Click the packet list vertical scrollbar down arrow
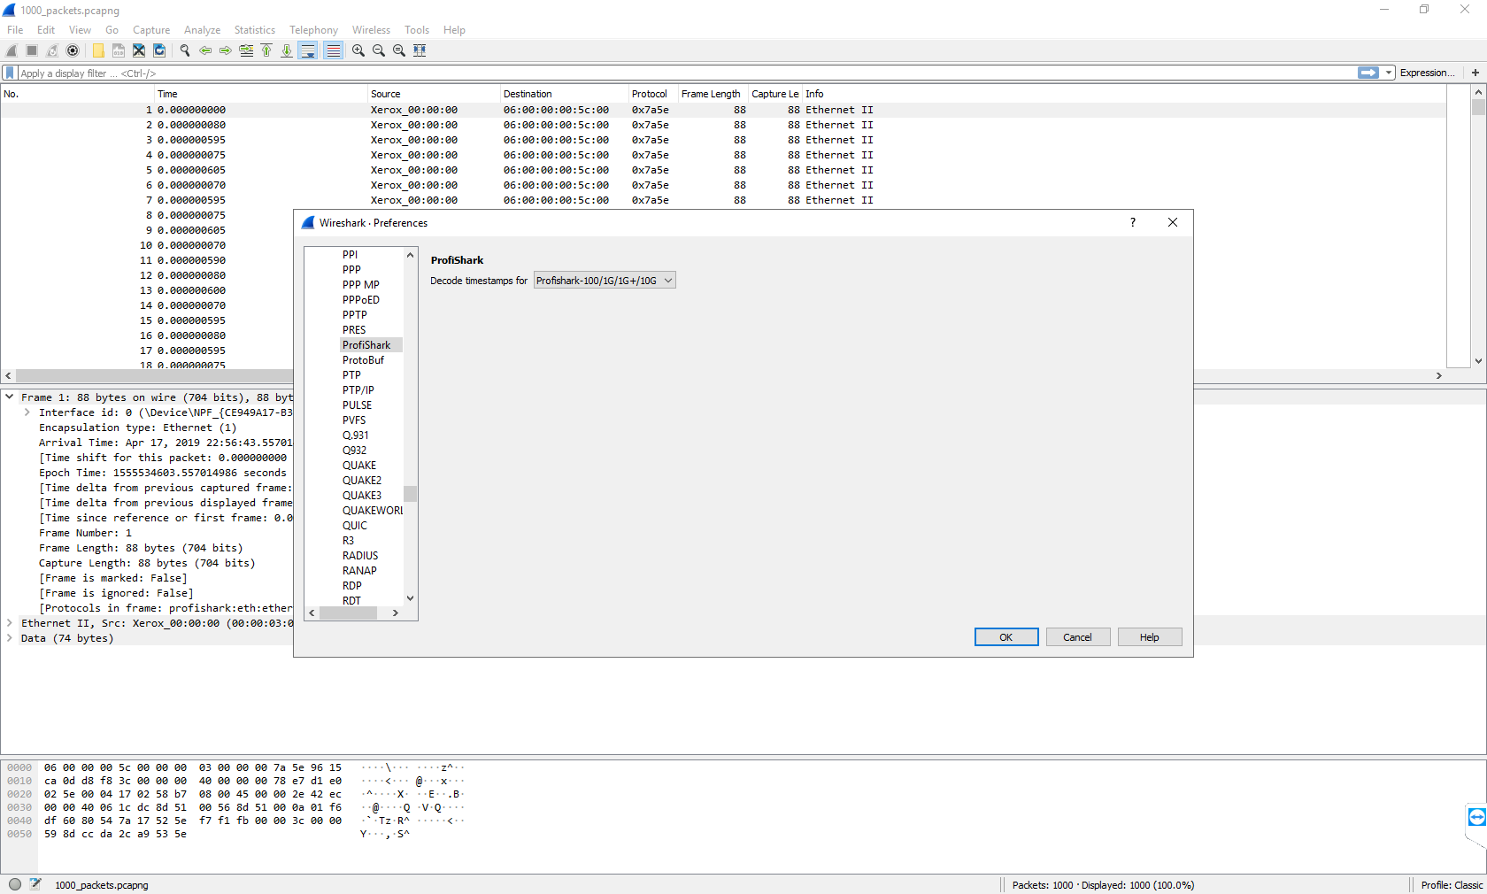This screenshot has width=1487, height=894. [x=1478, y=361]
